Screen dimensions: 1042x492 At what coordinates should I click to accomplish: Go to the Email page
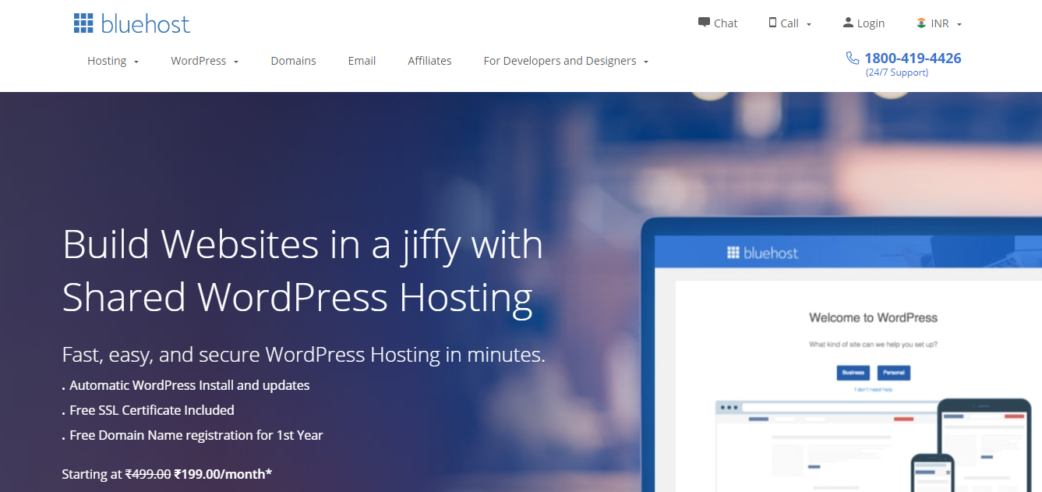[362, 61]
